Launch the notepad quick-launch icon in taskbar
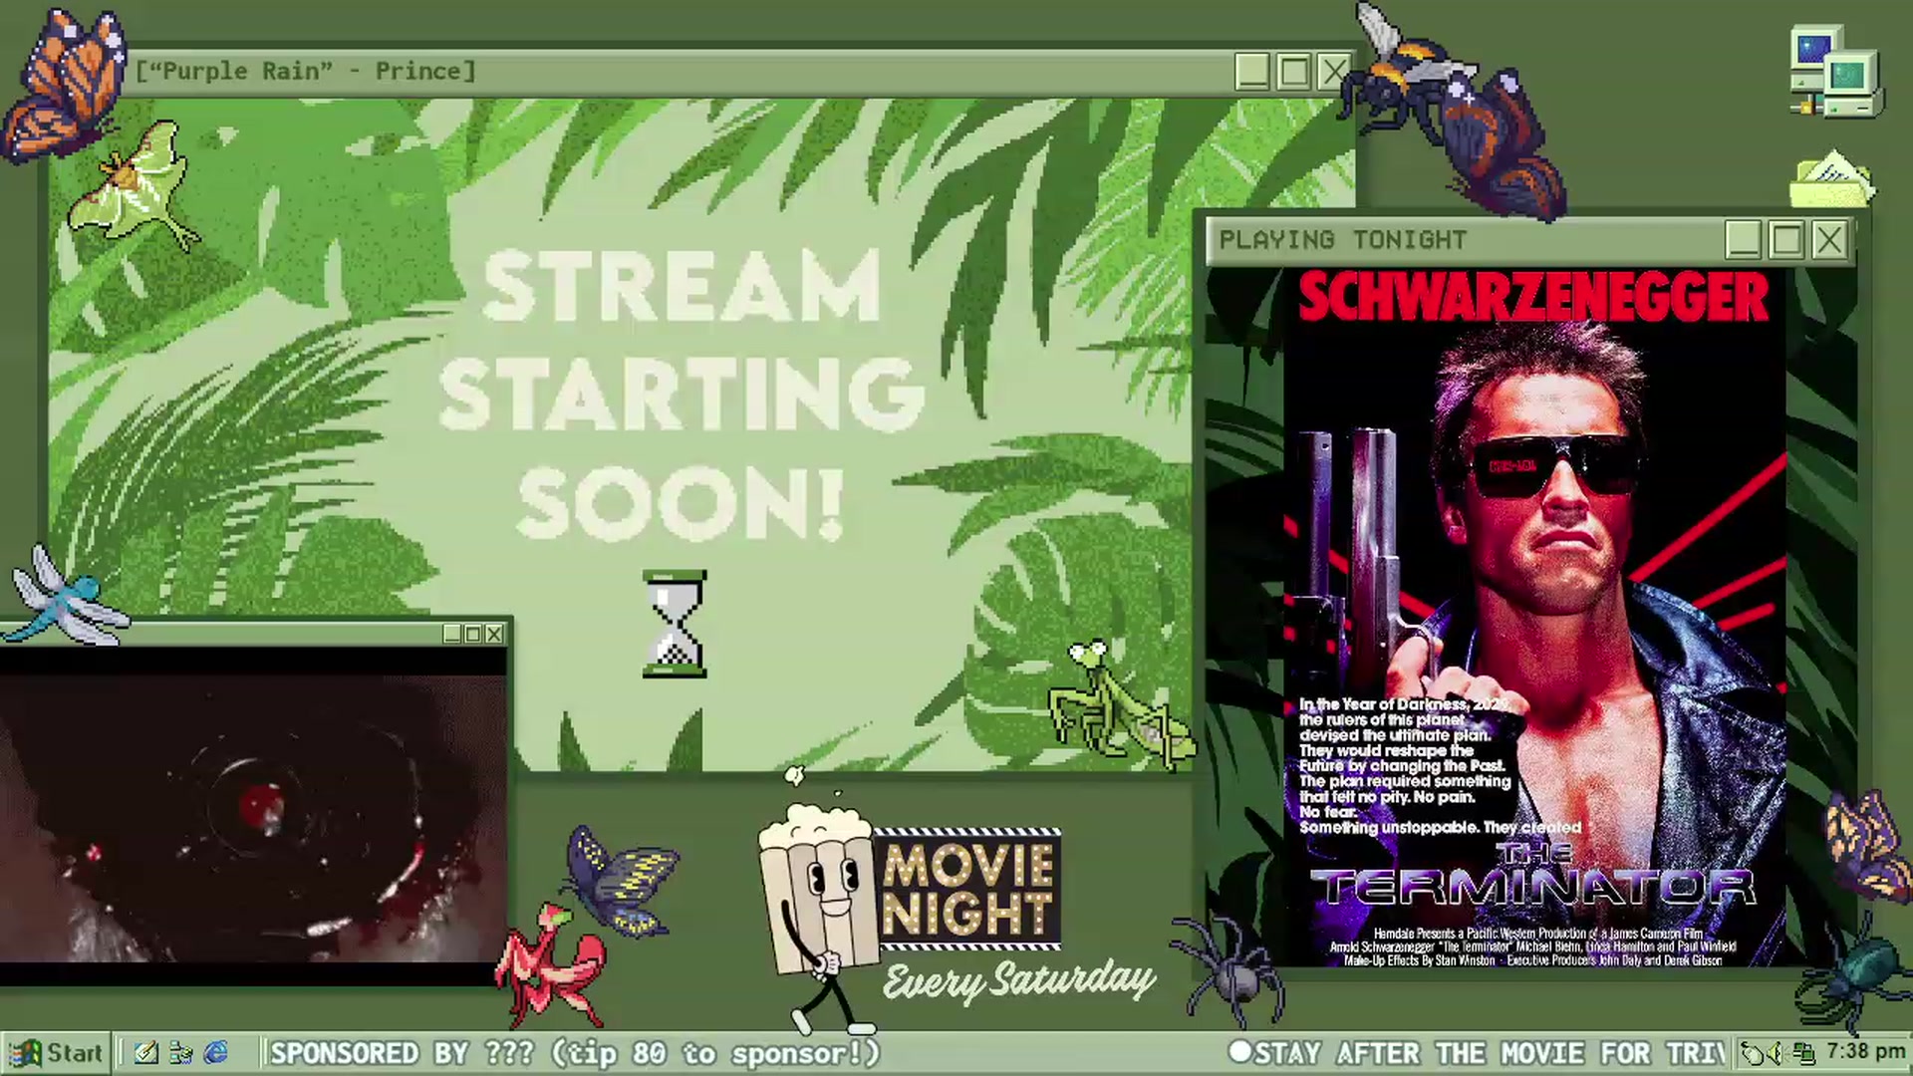This screenshot has height=1076, width=1913. (x=146, y=1053)
